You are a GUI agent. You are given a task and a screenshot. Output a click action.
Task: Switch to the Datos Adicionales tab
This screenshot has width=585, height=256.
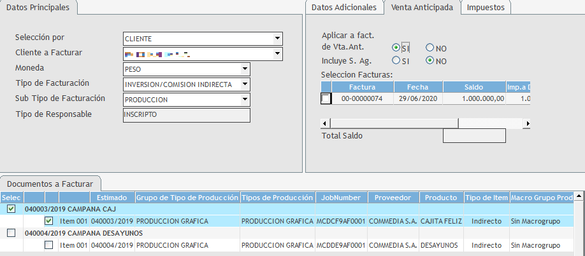tap(345, 8)
